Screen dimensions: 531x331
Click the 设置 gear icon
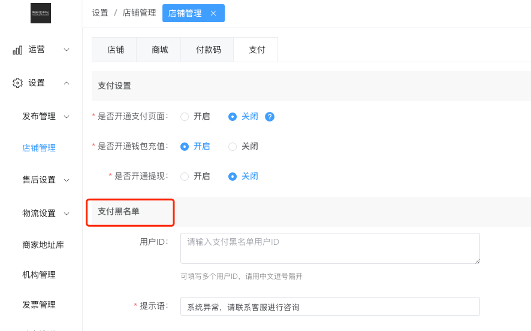17,83
